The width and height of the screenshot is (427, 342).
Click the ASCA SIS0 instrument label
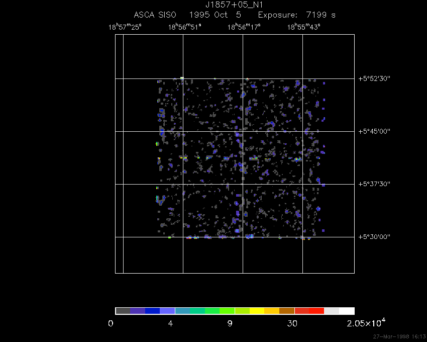click(155, 15)
